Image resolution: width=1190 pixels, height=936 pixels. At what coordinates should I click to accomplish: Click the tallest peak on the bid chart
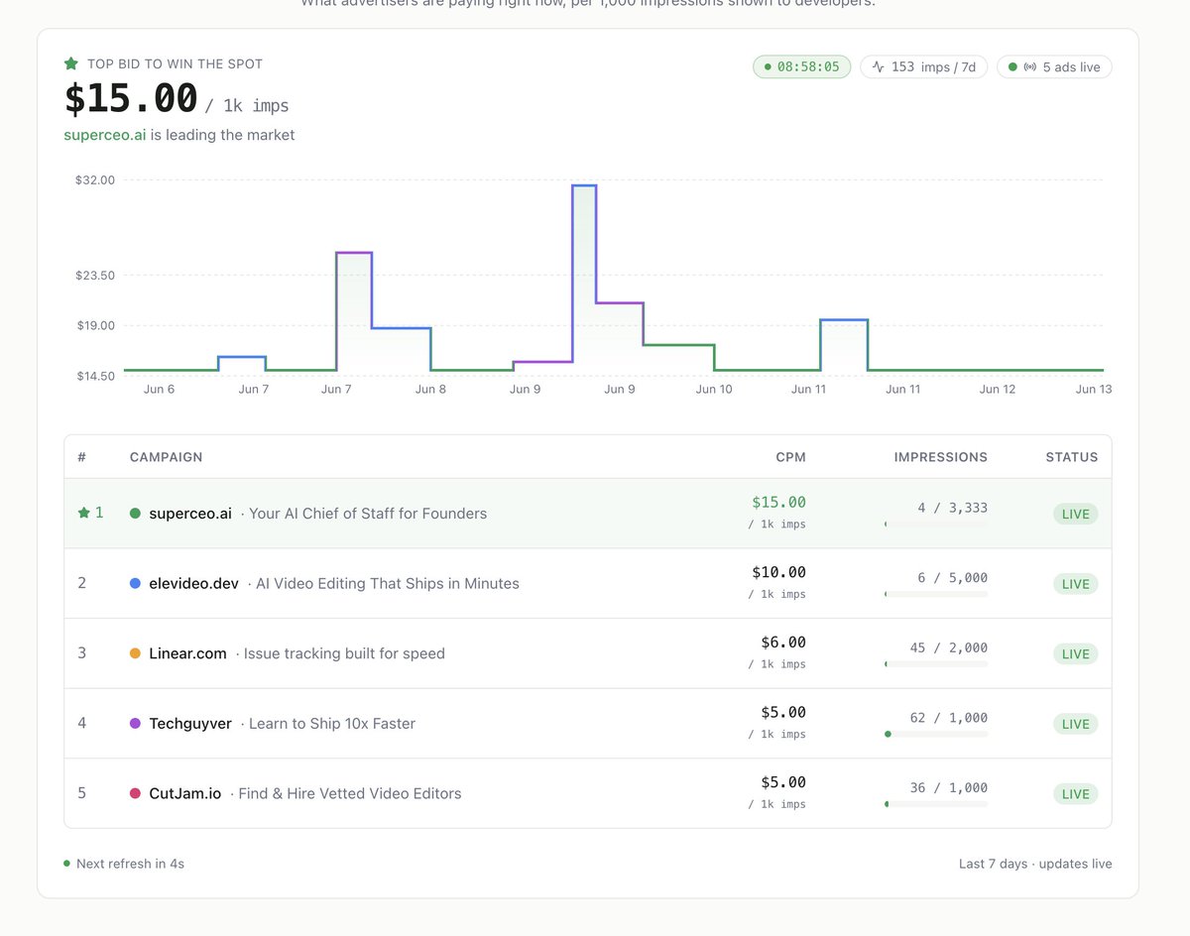click(x=584, y=185)
